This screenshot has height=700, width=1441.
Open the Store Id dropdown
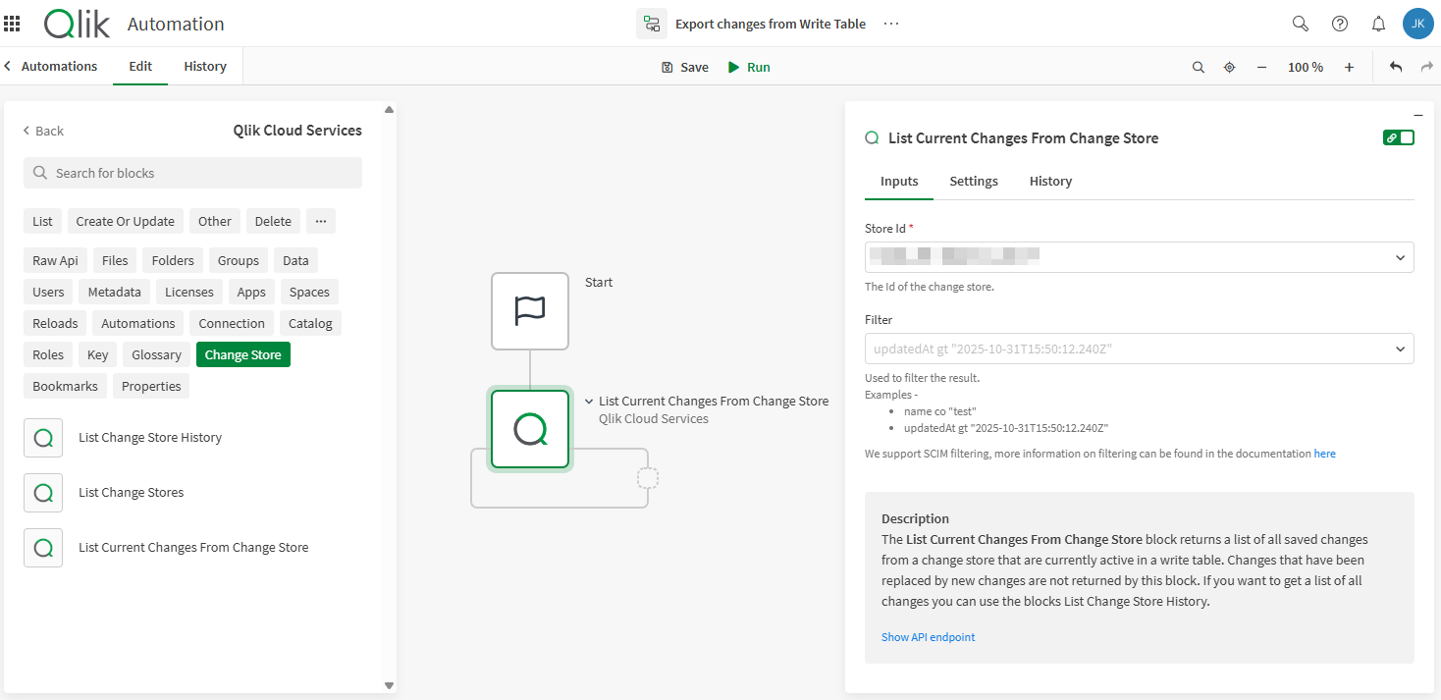tap(1402, 257)
